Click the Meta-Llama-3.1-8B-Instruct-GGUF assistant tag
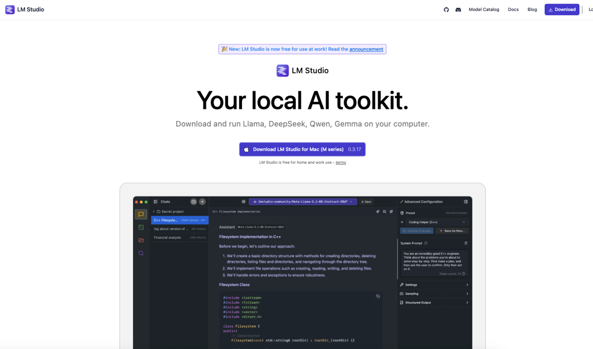 click(x=261, y=227)
